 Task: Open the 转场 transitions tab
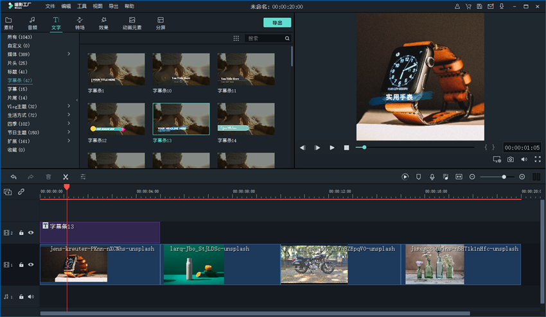(80, 23)
